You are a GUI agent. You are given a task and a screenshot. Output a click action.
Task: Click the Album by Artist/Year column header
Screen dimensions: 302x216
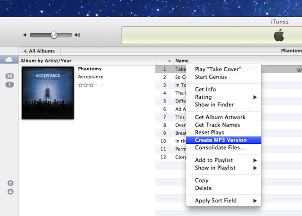coord(87,61)
